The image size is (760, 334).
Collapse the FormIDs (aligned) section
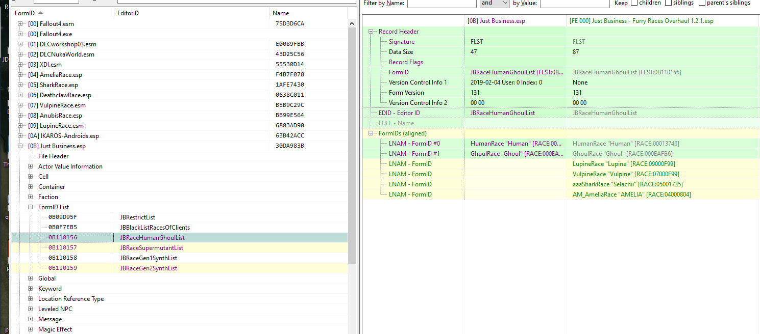[371, 133]
